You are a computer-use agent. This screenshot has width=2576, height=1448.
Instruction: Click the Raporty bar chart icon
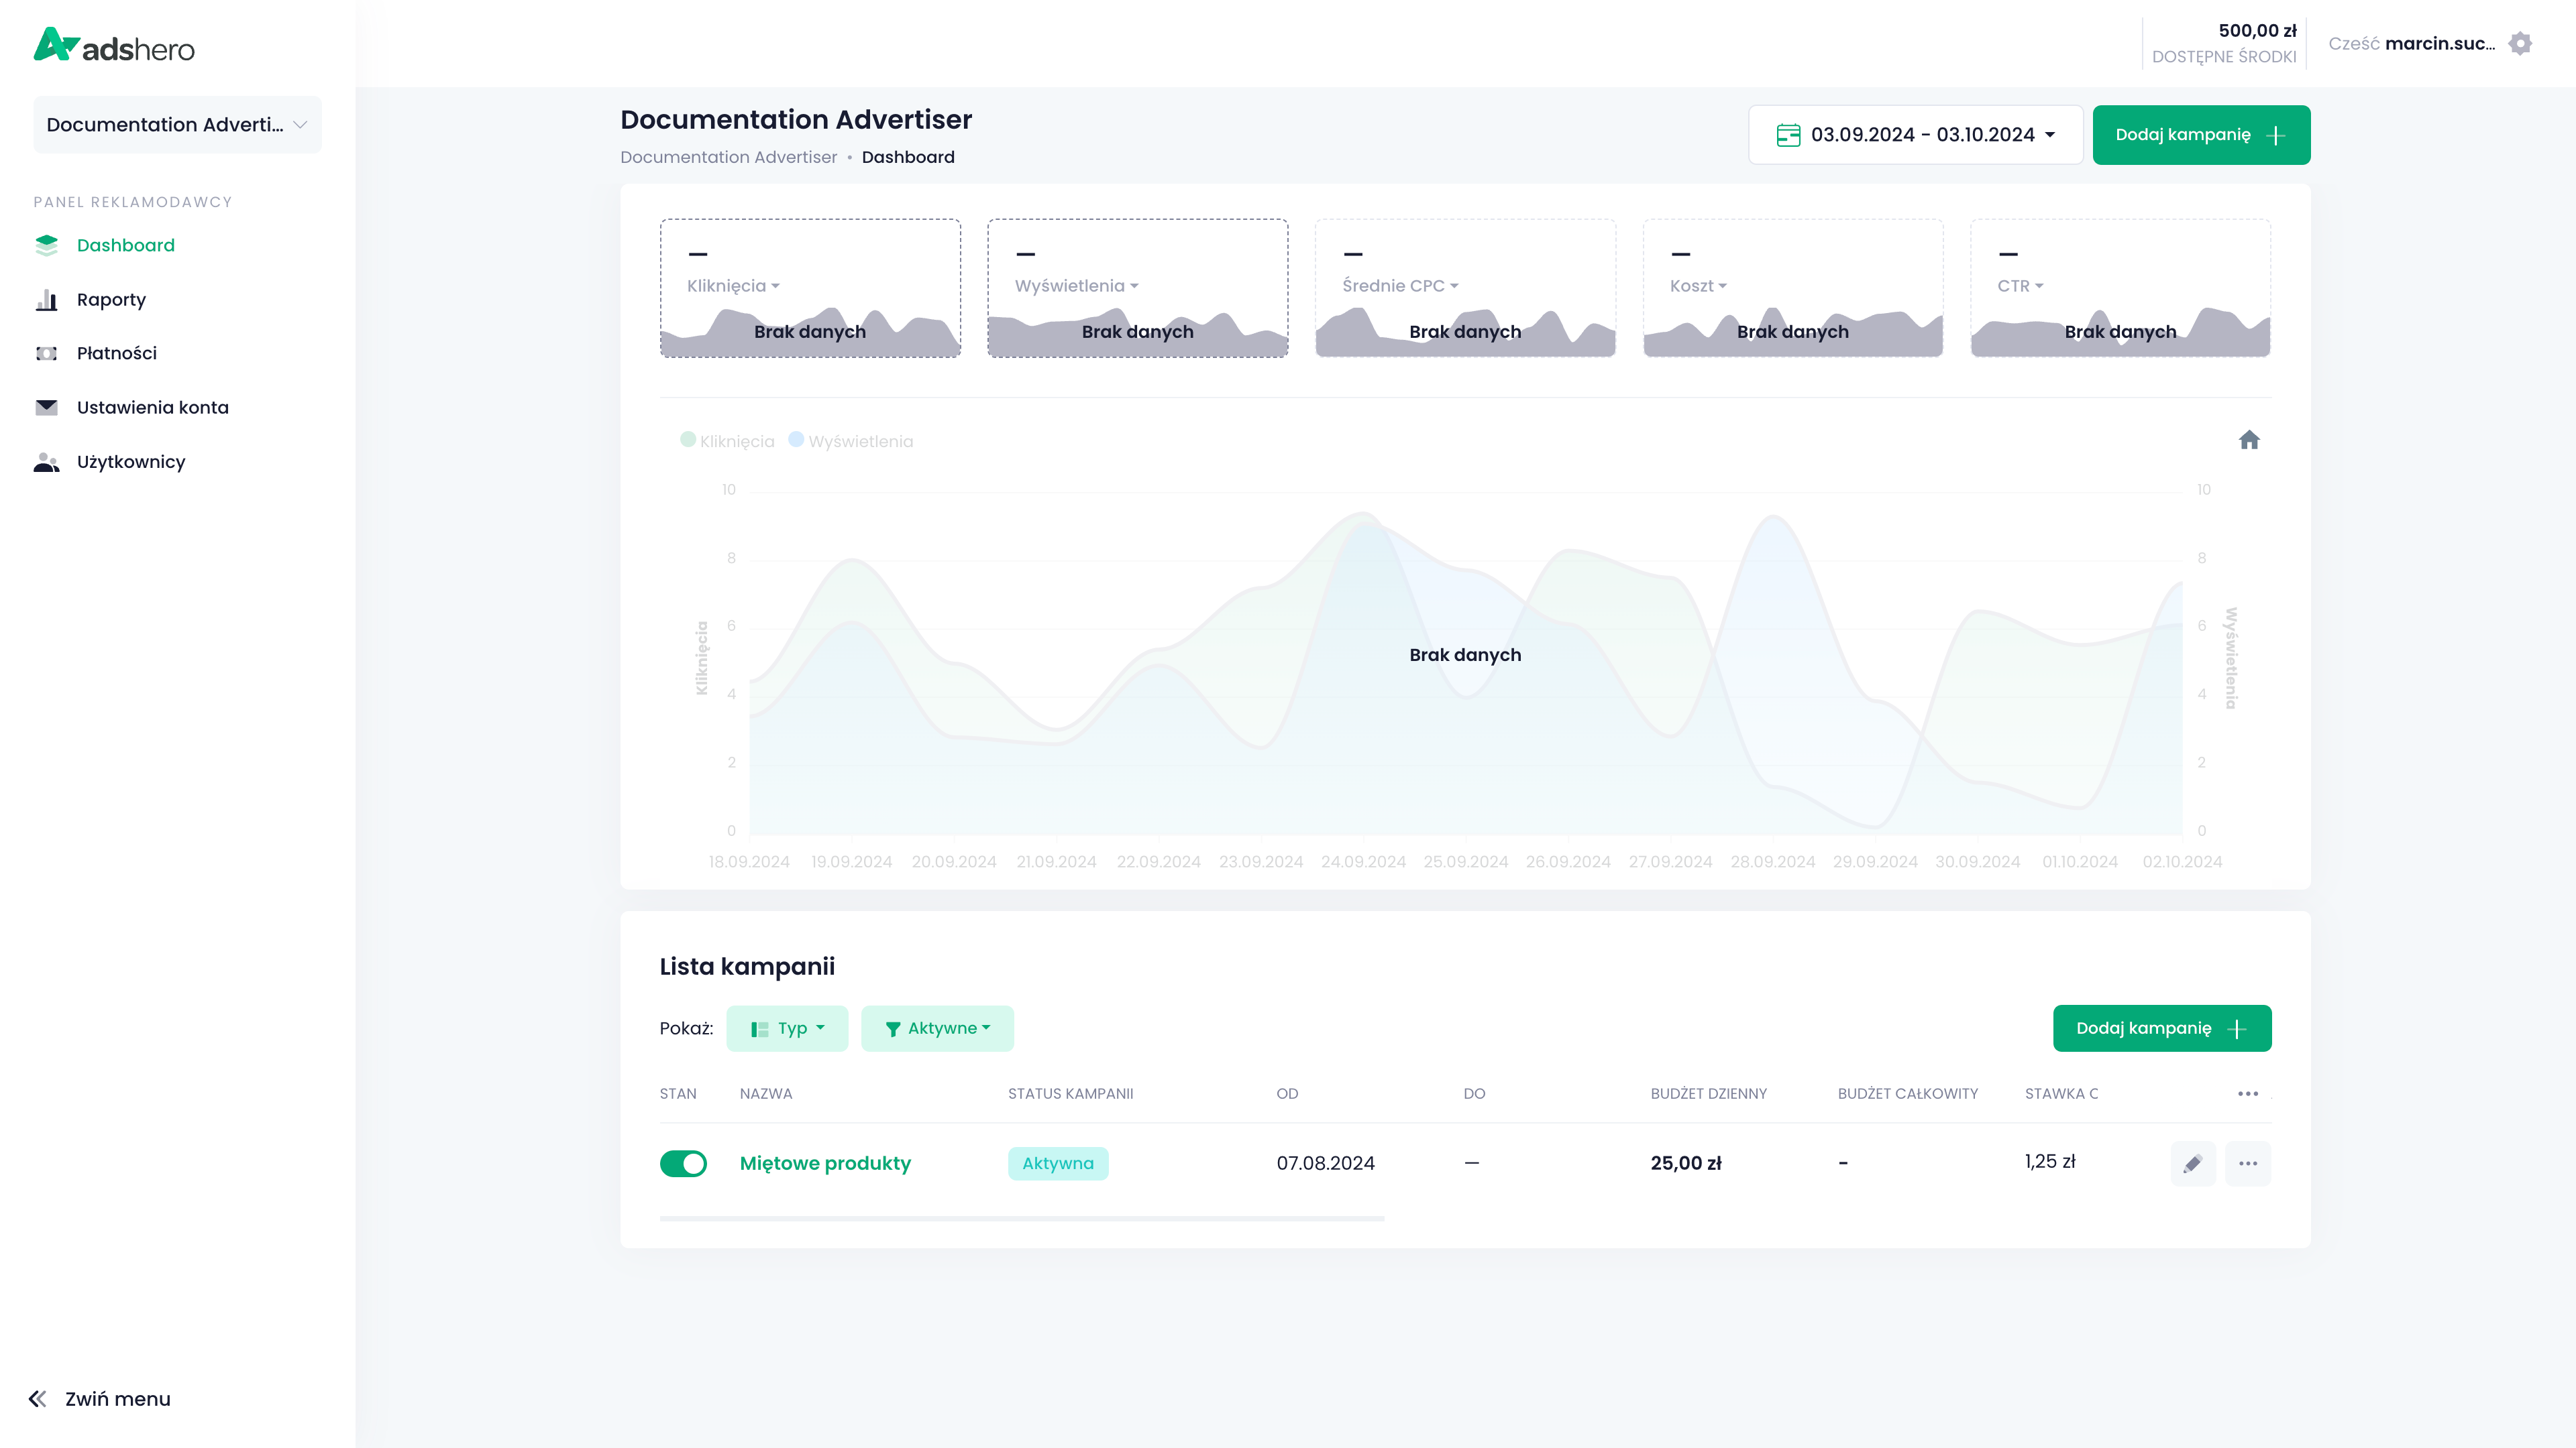click(x=46, y=300)
